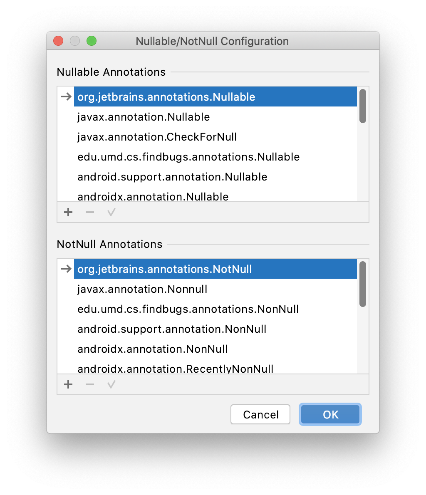Viewport: 426px width, 495px height.
Task: Add a new Nullable annotation with plus icon
Action: click(x=68, y=212)
